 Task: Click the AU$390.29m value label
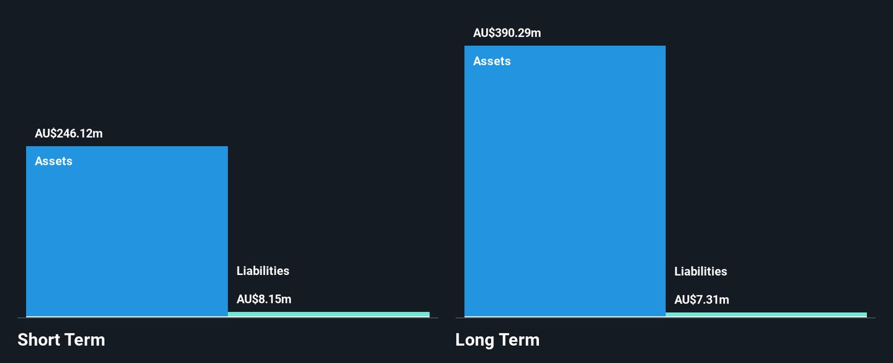[x=507, y=33]
